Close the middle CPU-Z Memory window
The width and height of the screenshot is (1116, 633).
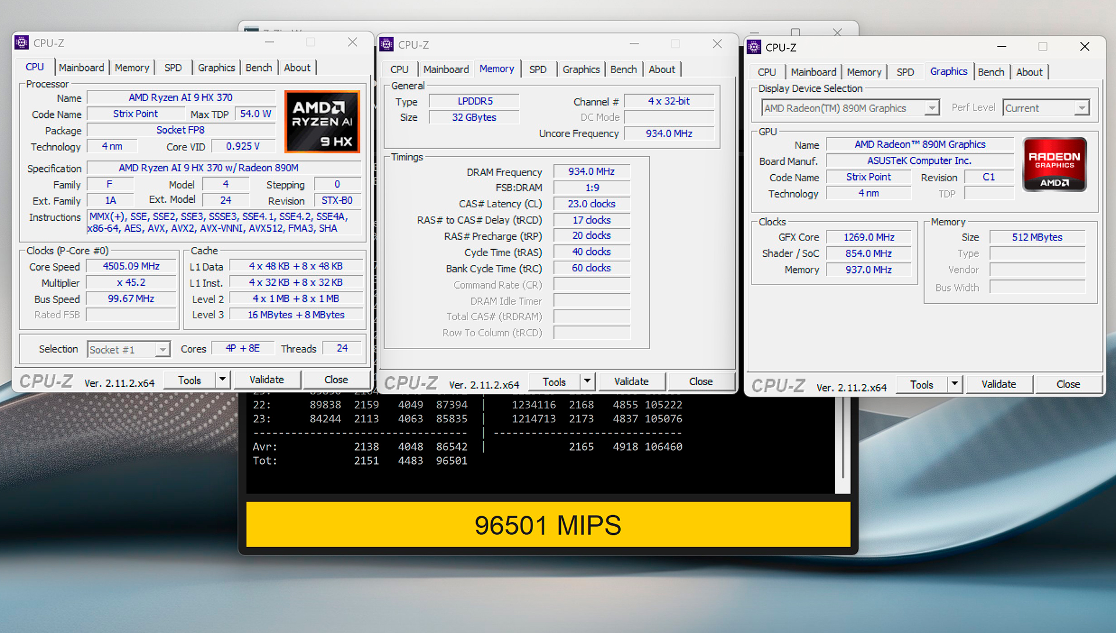click(x=717, y=44)
